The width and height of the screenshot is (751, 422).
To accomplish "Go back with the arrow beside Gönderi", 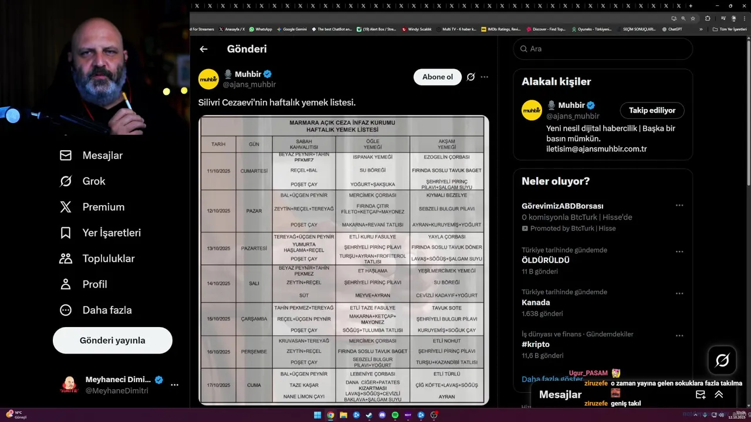I will (x=204, y=49).
